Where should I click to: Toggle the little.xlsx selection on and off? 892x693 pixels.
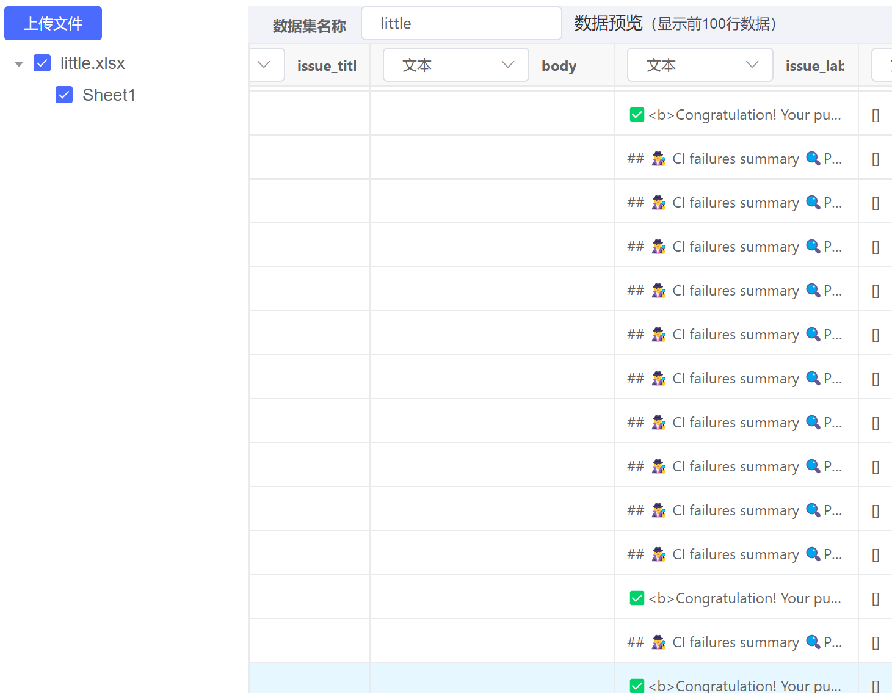42,63
